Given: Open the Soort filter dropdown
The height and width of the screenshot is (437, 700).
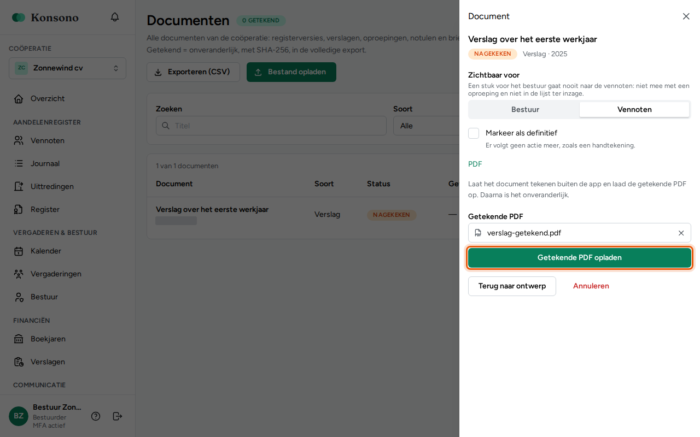Looking at the screenshot, I should pos(426,126).
